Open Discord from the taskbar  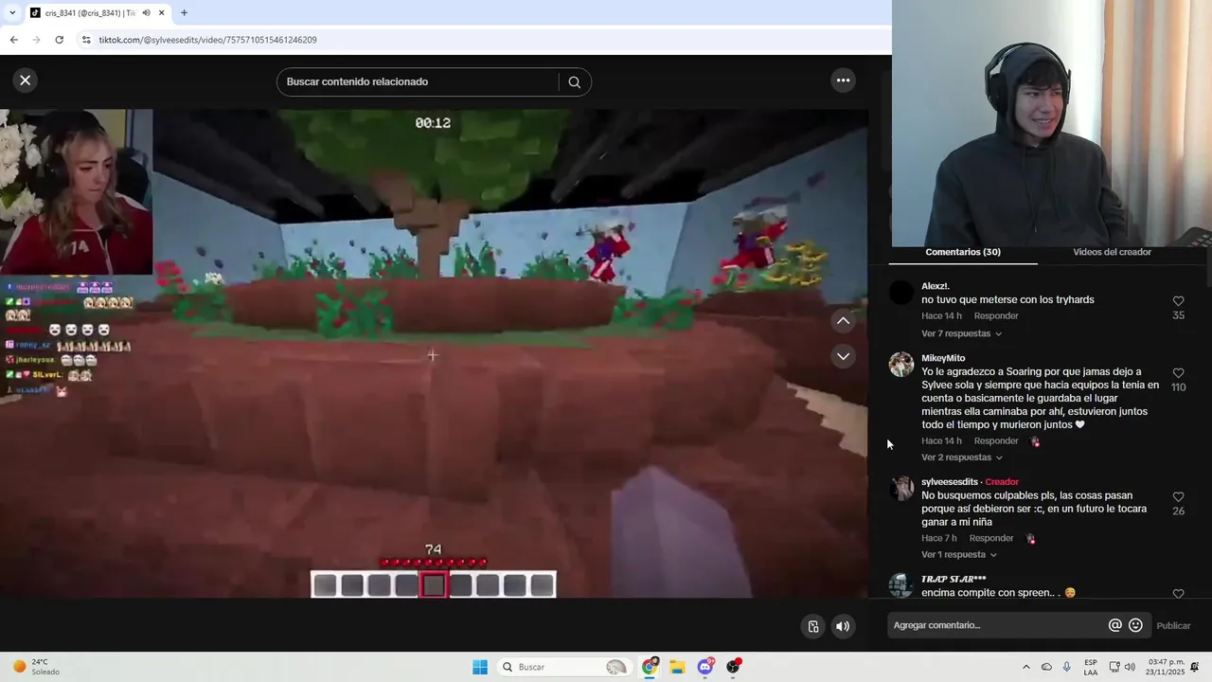[x=705, y=667]
